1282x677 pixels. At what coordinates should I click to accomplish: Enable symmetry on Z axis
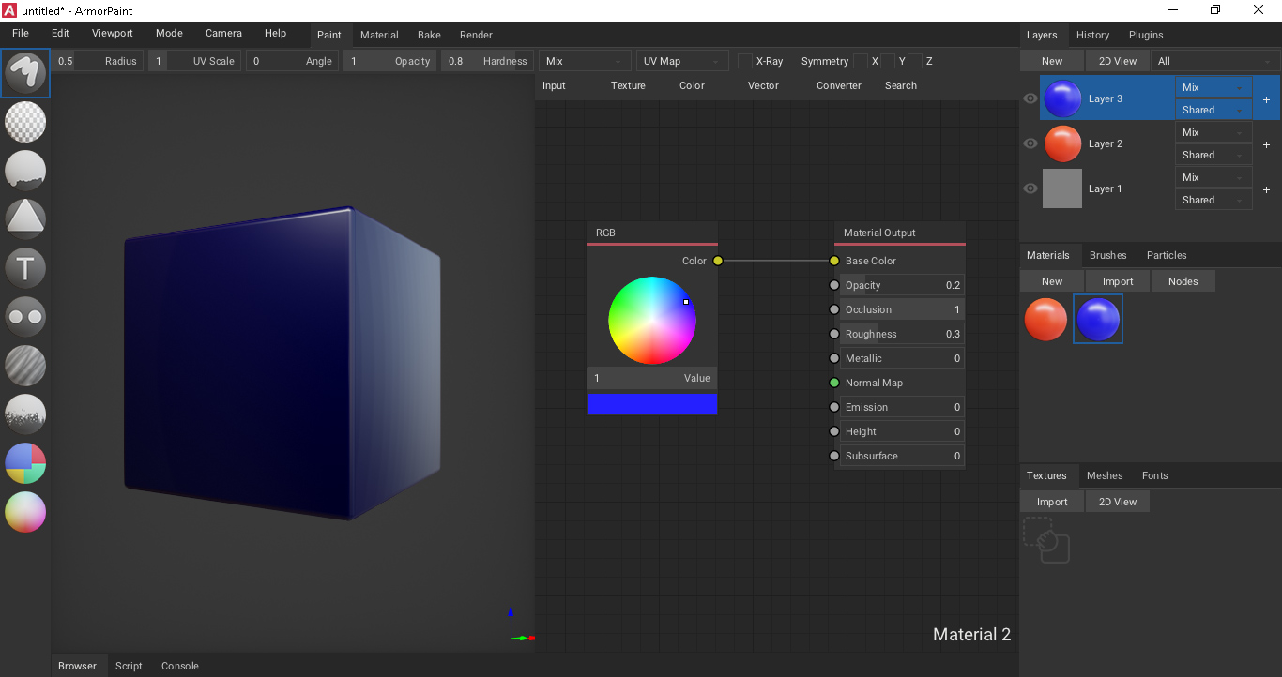click(915, 61)
